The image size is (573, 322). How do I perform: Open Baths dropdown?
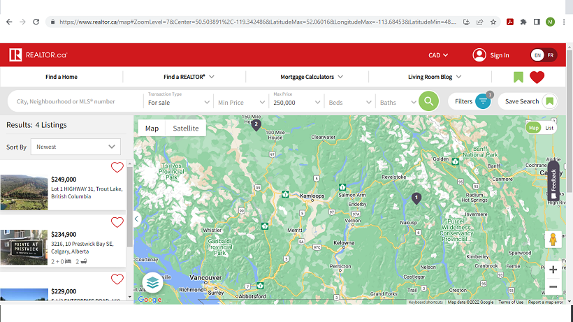click(398, 102)
